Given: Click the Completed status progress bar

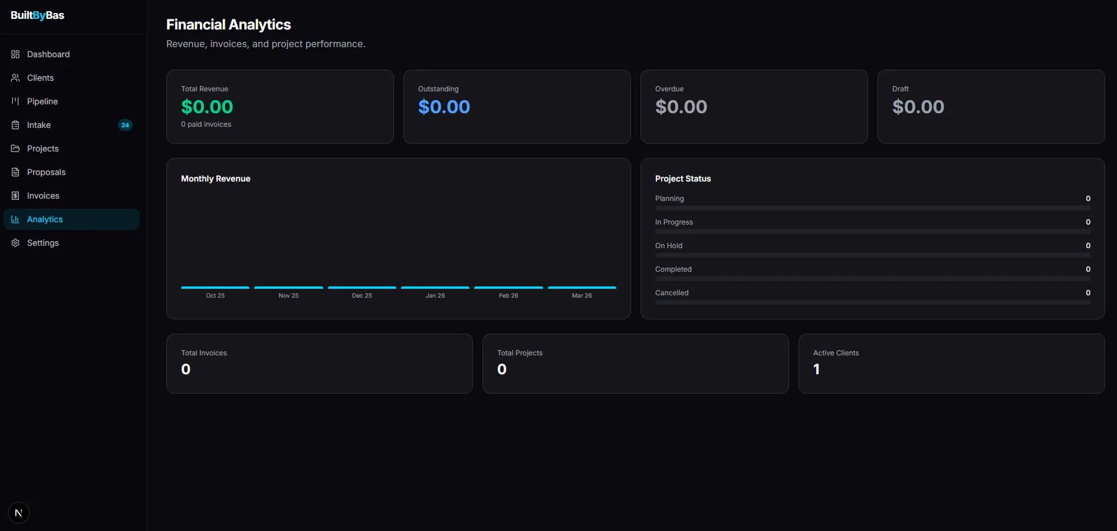Looking at the screenshot, I should point(872,279).
